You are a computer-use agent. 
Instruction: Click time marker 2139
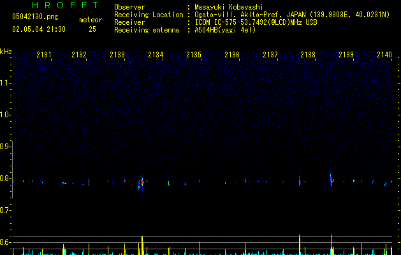point(346,54)
